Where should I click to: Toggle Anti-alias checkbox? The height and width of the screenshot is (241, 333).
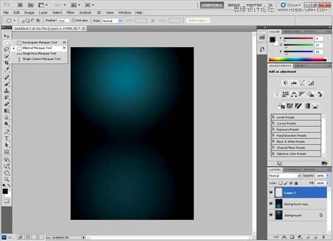(73, 21)
